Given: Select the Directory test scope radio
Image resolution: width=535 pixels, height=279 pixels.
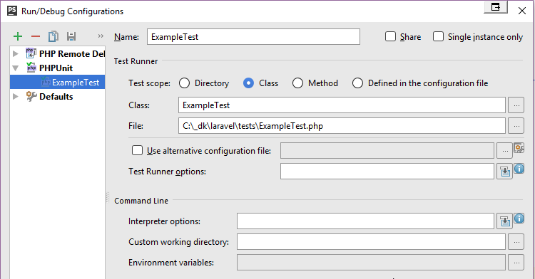Looking at the screenshot, I should pyautogui.click(x=184, y=83).
